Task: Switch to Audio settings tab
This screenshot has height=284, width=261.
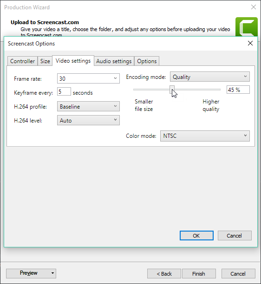Action: click(x=114, y=61)
